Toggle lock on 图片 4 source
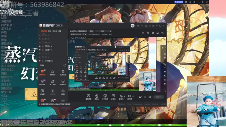This screenshot has height=127, width=226. (x=43, y=46)
